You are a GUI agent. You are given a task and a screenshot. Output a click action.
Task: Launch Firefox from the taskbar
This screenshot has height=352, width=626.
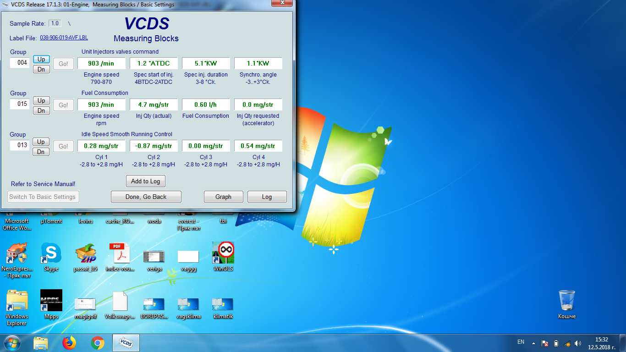pyautogui.click(x=69, y=342)
